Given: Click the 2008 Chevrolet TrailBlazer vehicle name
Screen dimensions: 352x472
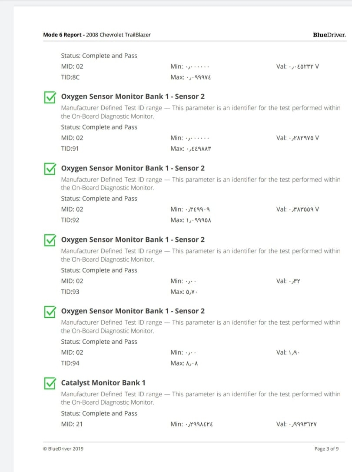Looking at the screenshot, I should (x=119, y=35).
